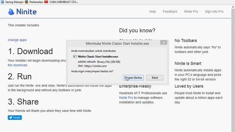Open the Feedback link
235x132 pixels.
170,11
